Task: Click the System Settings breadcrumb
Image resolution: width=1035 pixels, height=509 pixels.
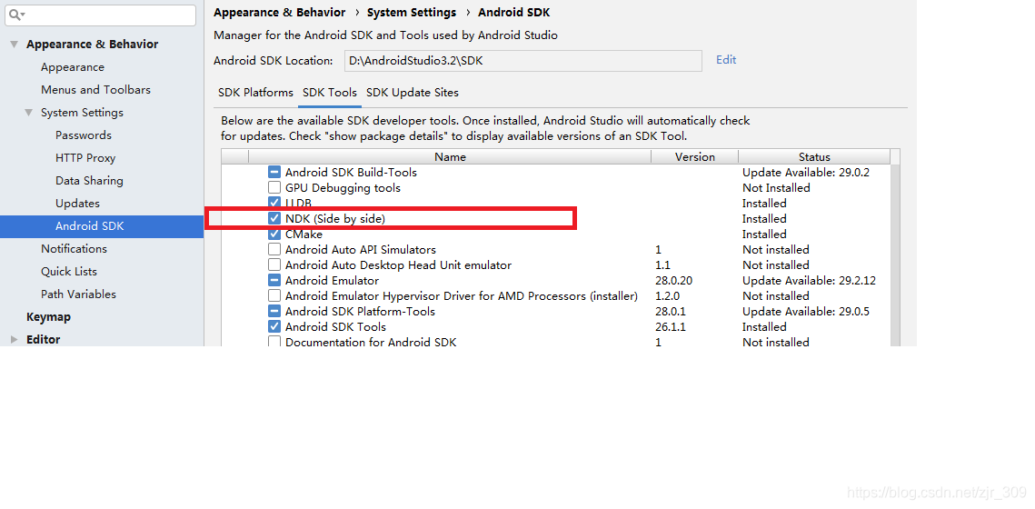Action: pos(412,13)
